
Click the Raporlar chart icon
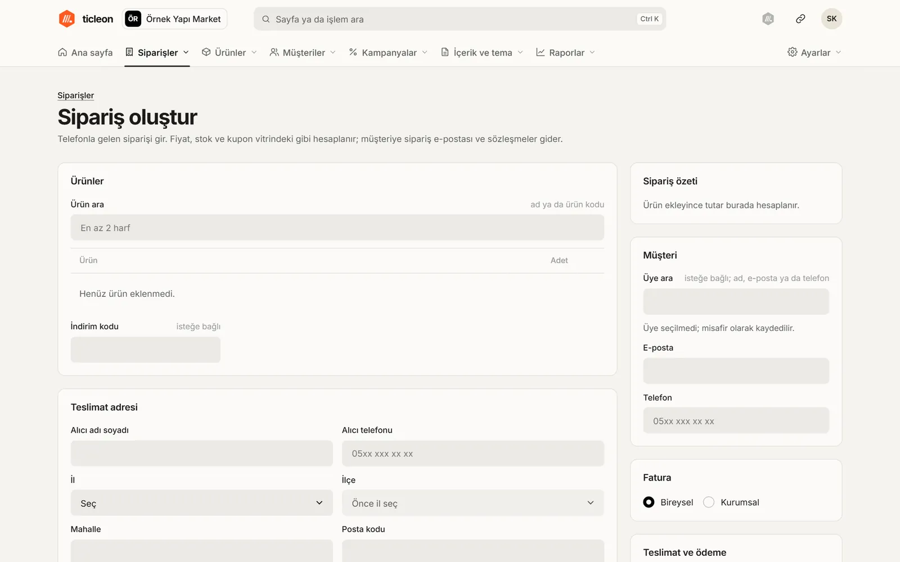pyautogui.click(x=541, y=52)
